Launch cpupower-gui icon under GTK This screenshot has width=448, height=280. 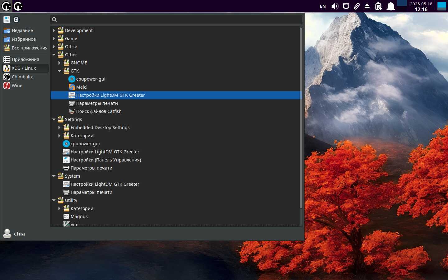tap(72, 79)
